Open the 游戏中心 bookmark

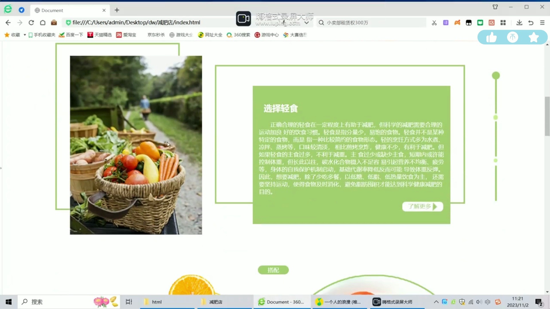[x=267, y=35]
